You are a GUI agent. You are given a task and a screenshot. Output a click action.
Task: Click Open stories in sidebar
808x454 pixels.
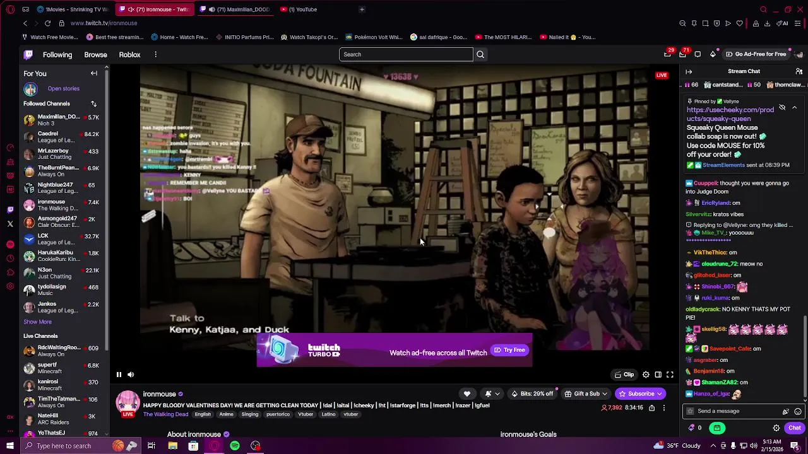[63, 89]
